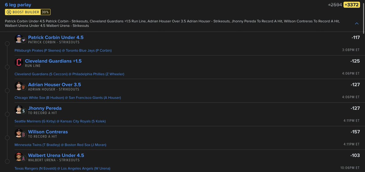
Task: Click the -103 odds for Walbert Urena
Action: (355, 155)
